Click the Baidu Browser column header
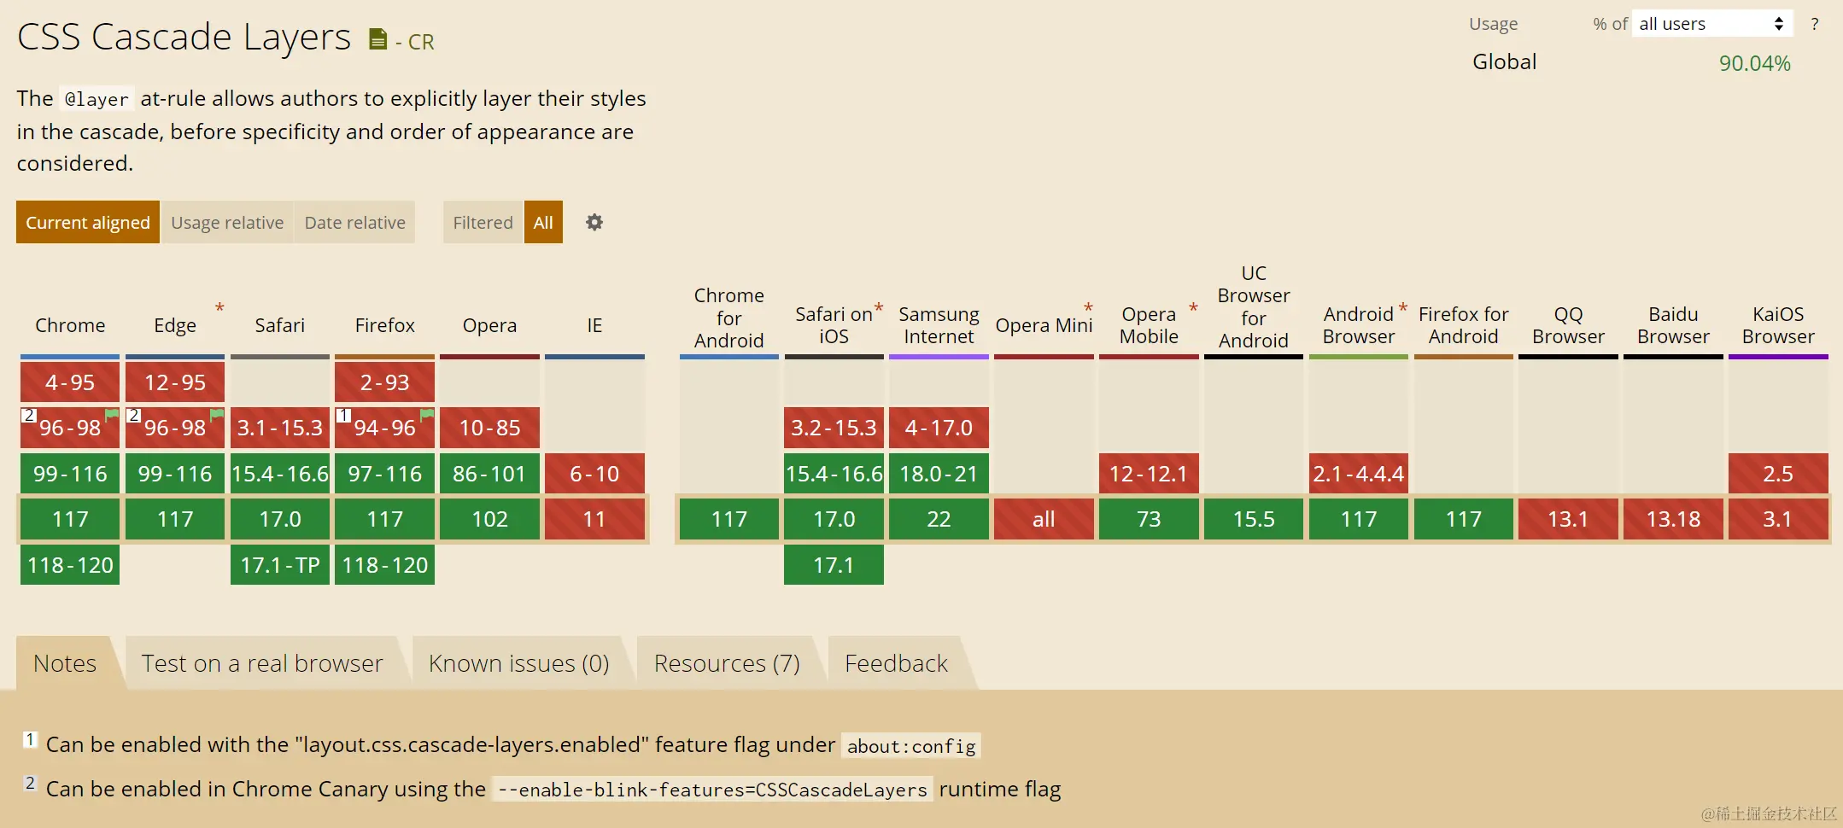The width and height of the screenshot is (1843, 828). pyautogui.click(x=1673, y=325)
